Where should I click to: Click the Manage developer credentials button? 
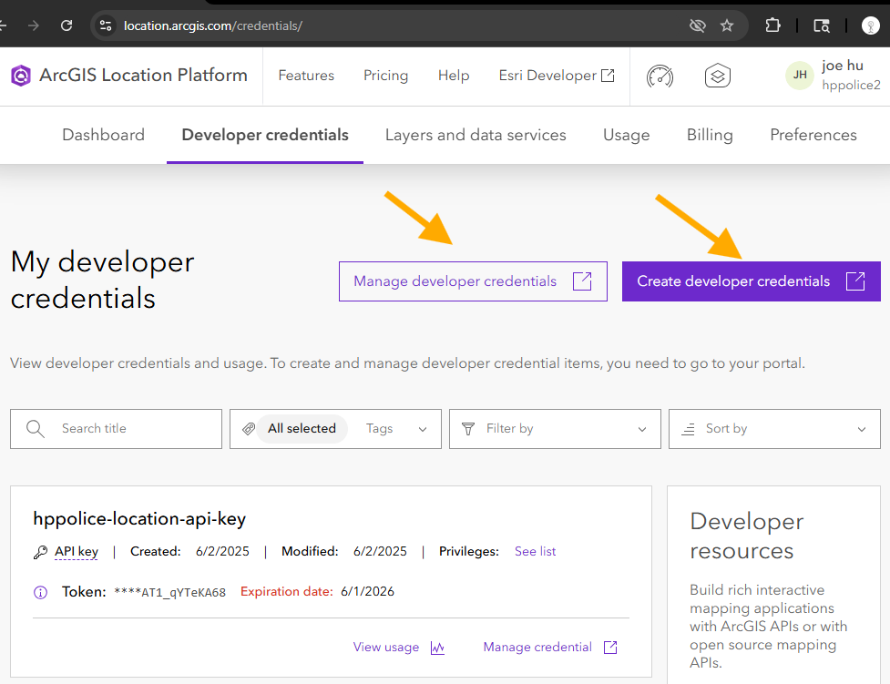473,281
